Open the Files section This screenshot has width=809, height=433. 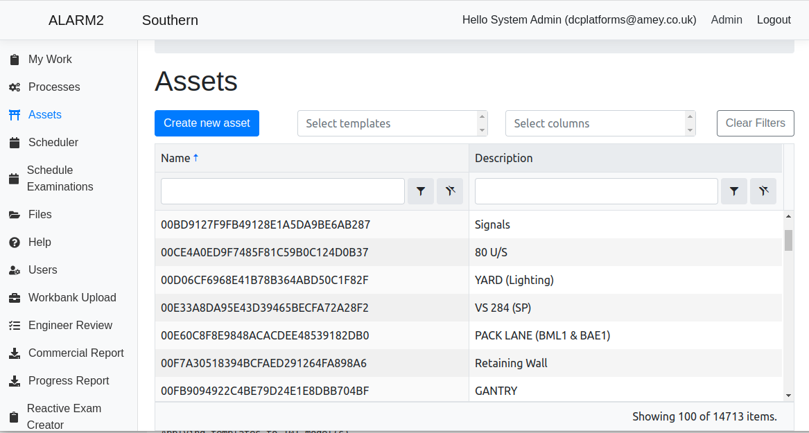click(40, 215)
